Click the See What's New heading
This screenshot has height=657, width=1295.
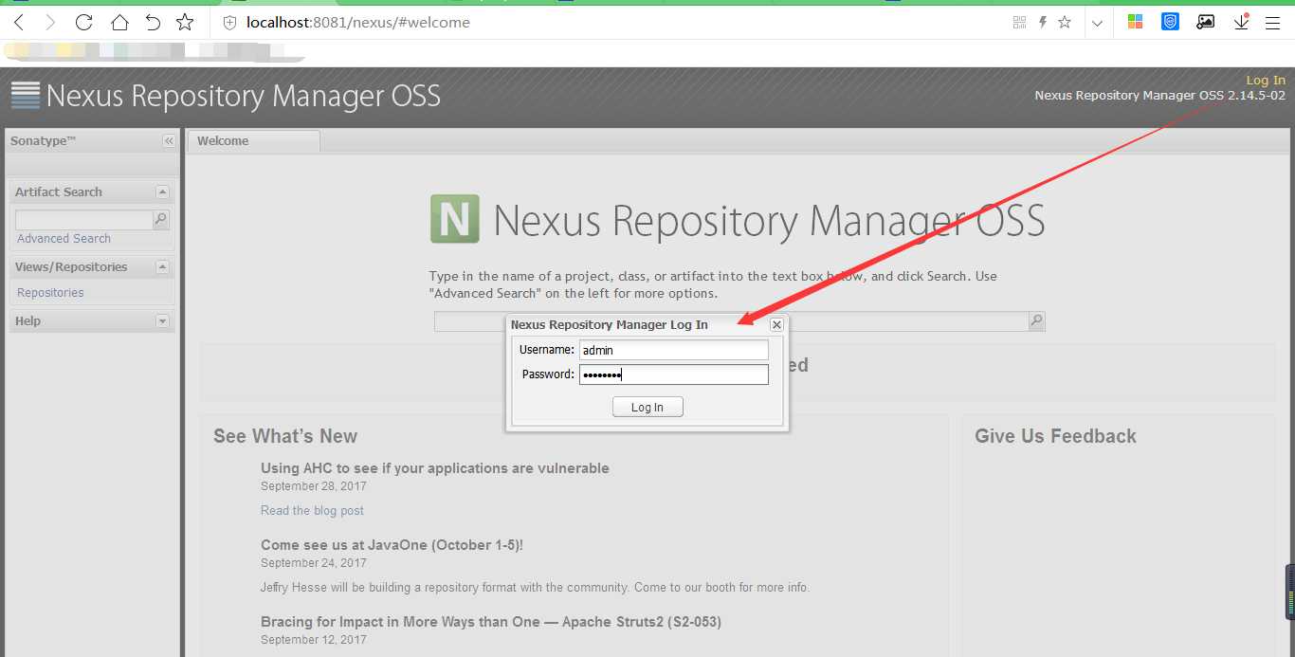[x=285, y=436]
